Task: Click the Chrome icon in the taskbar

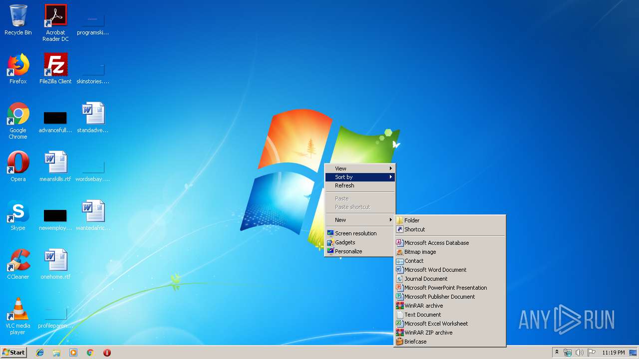Action: (x=90, y=353)
